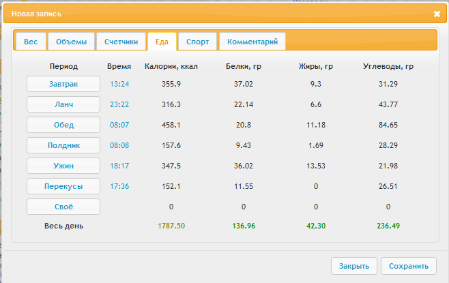Edit Ужин time 18:17
Image resolution: width=449 pixels, height=283 pixels.
(x=119, y=166)
